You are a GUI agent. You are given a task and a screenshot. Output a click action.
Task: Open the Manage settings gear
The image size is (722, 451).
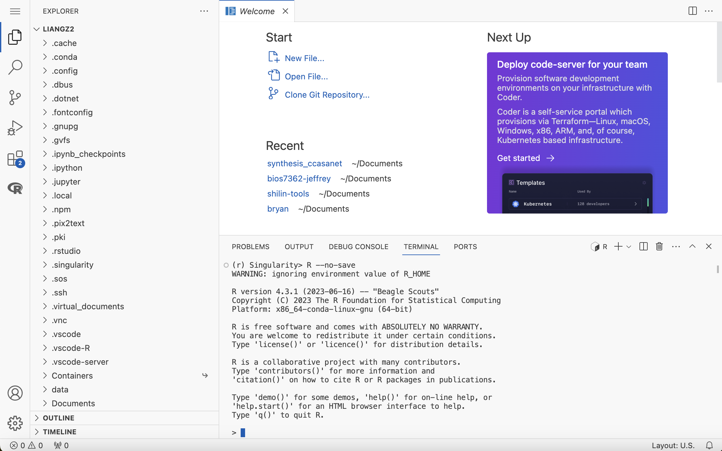click(15, 423)
